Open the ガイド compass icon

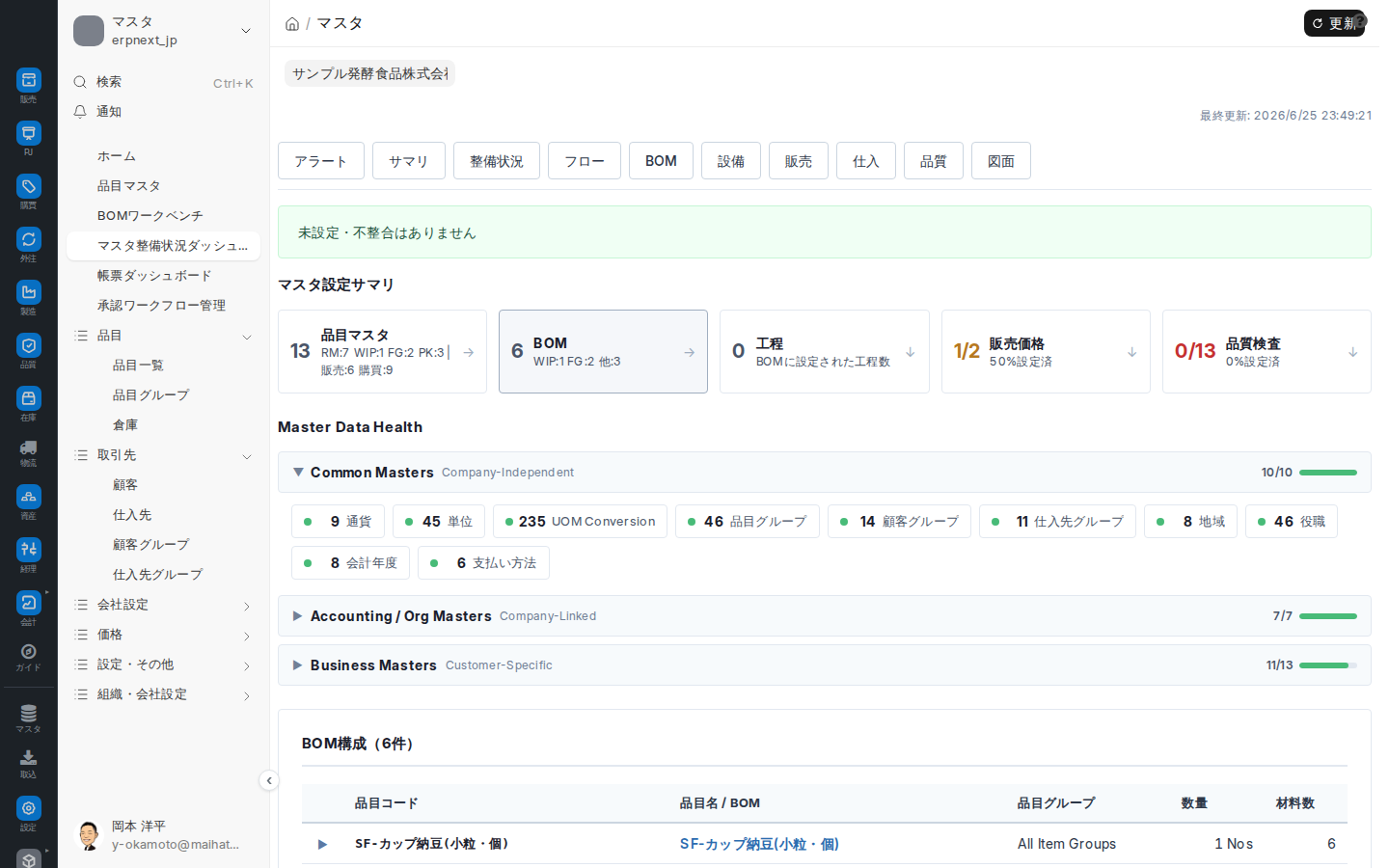click(29, 652)
